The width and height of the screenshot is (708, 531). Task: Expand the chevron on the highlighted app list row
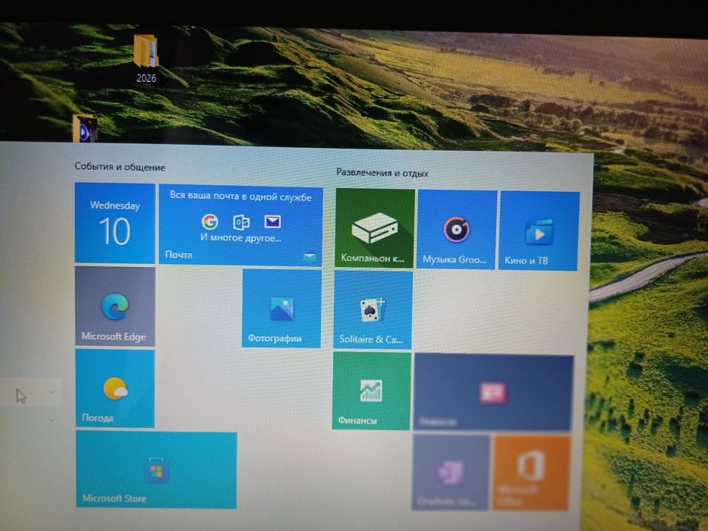[x=52, y=392]
